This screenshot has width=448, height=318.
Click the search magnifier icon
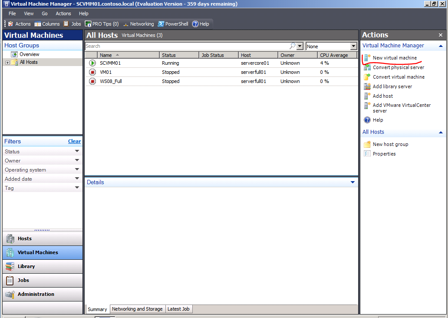pos(292,46)
